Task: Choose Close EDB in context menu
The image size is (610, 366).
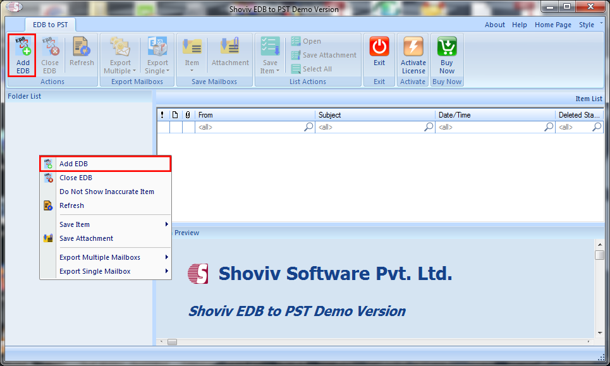Action: [106, 178]
